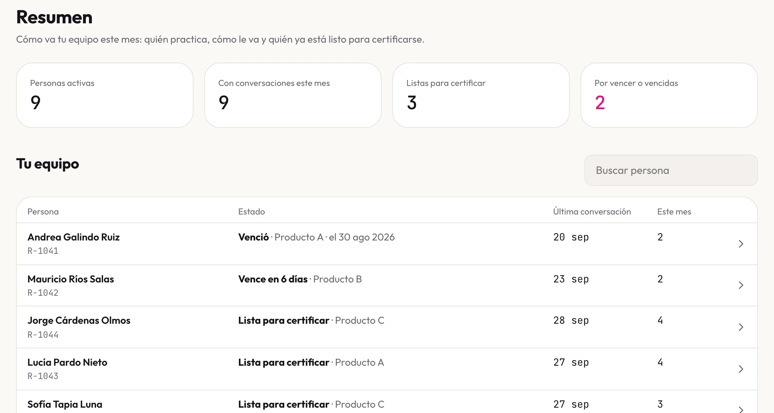
Task: Click the ID R-1044
Action: point(43,335)
